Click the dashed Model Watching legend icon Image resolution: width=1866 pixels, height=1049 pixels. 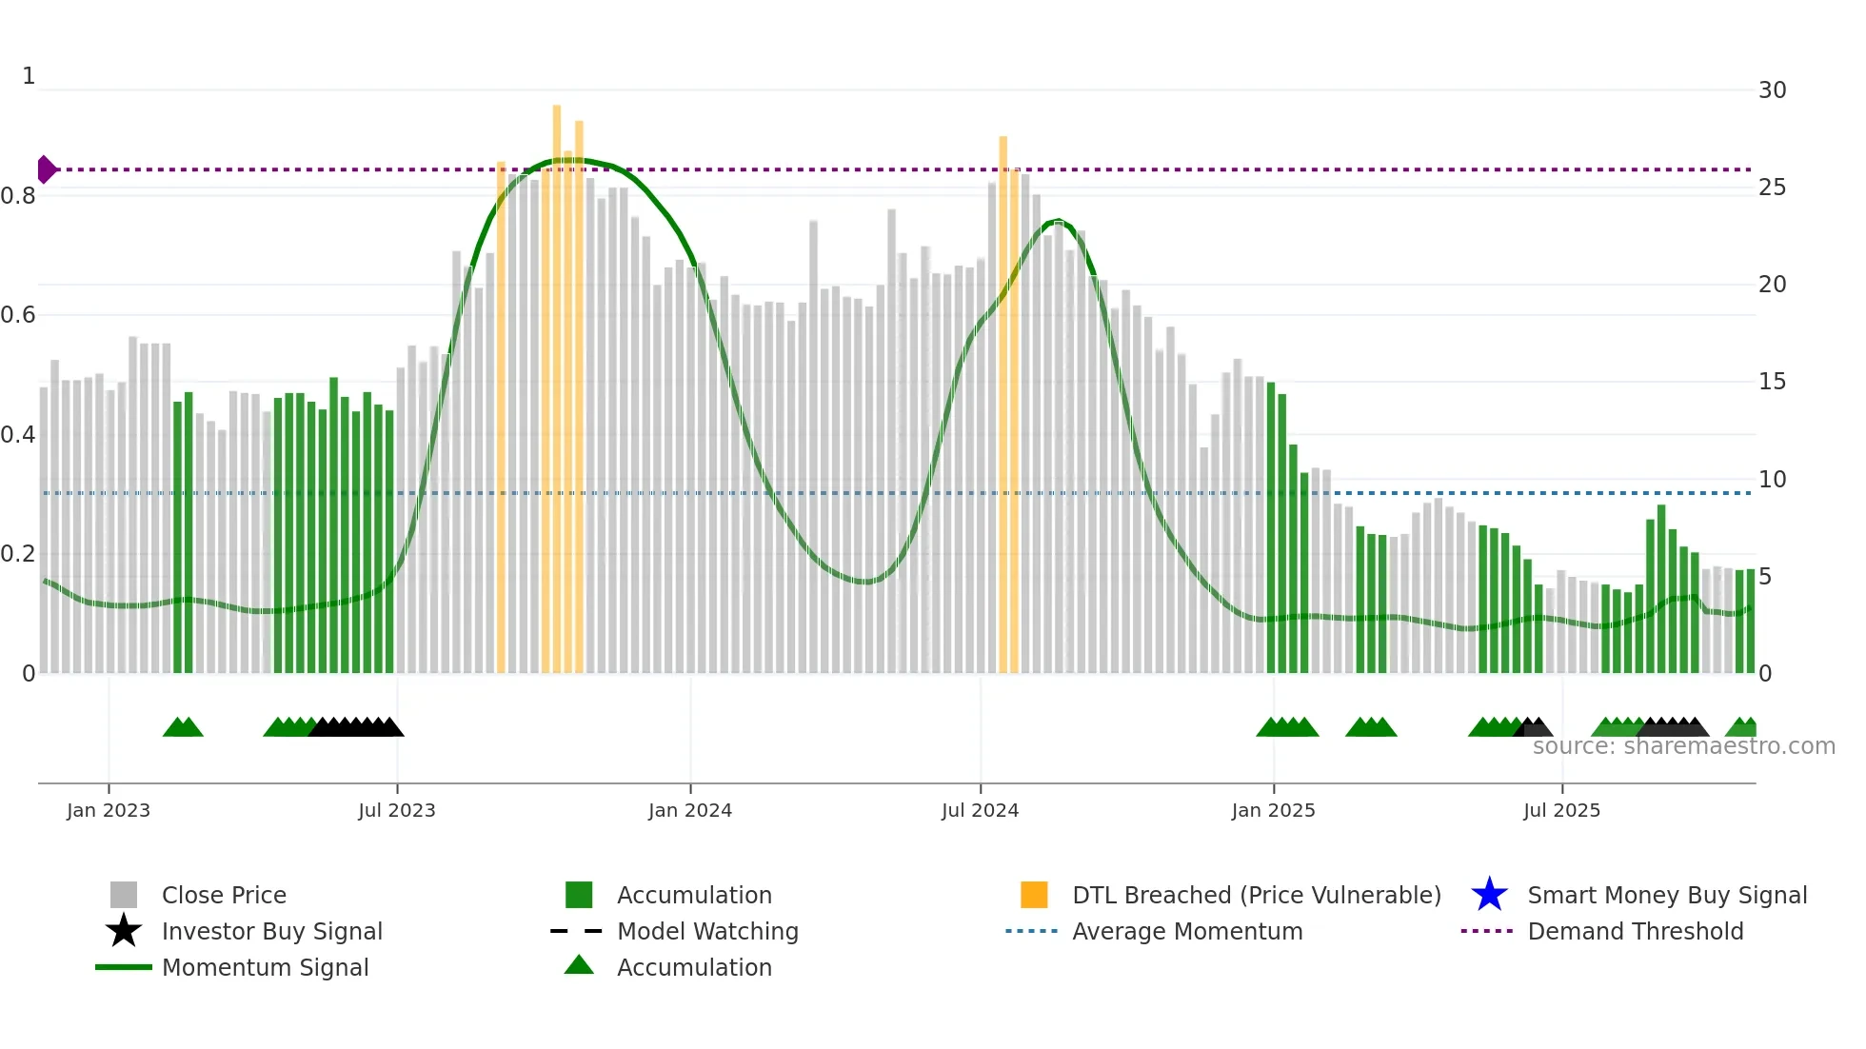(577, 931)
